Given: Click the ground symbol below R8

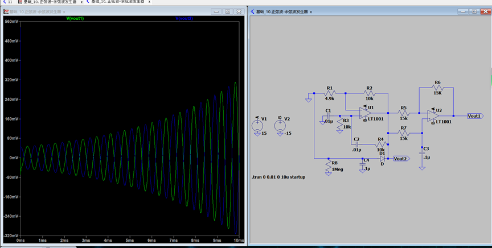Looking at the screenshot, I should (329, 173).
